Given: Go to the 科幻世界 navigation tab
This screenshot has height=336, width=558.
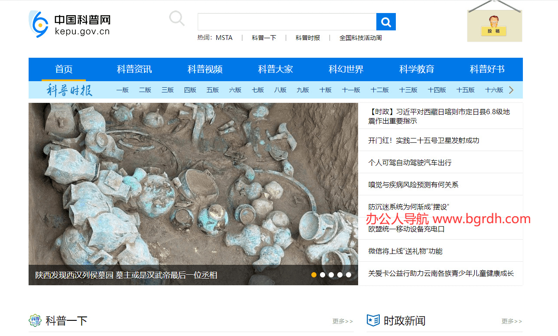Looking at the screenshot, I should pos(346,69).
